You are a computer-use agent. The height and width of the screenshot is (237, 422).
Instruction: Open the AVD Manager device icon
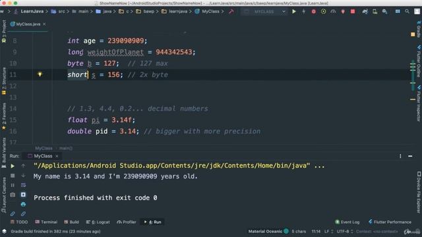[x=375, y=12]
